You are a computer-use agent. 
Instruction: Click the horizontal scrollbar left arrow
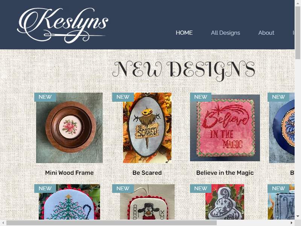click(3, 223)
